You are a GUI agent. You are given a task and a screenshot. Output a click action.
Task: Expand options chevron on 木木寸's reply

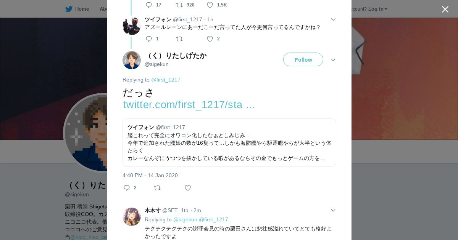click(x=333, y=210)
